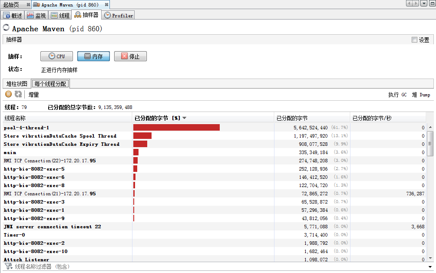This screenshot has height=273, width=436.
Task: Select the 抽样器 sampler tab
Action: 86,15
